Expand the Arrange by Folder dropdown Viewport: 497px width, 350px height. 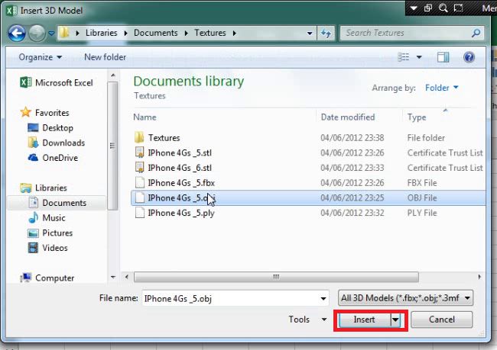[x=441, y=88]
